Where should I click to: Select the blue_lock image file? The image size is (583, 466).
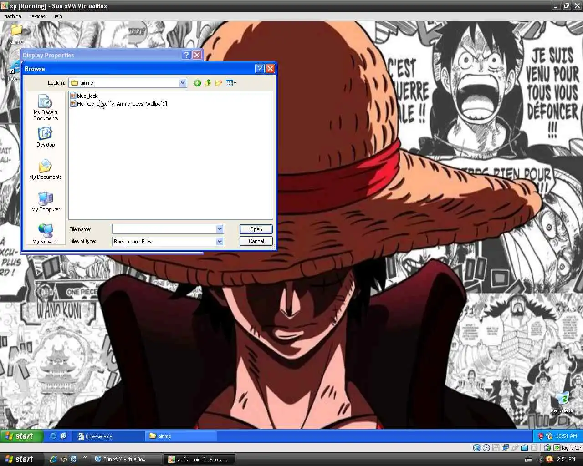84,96
